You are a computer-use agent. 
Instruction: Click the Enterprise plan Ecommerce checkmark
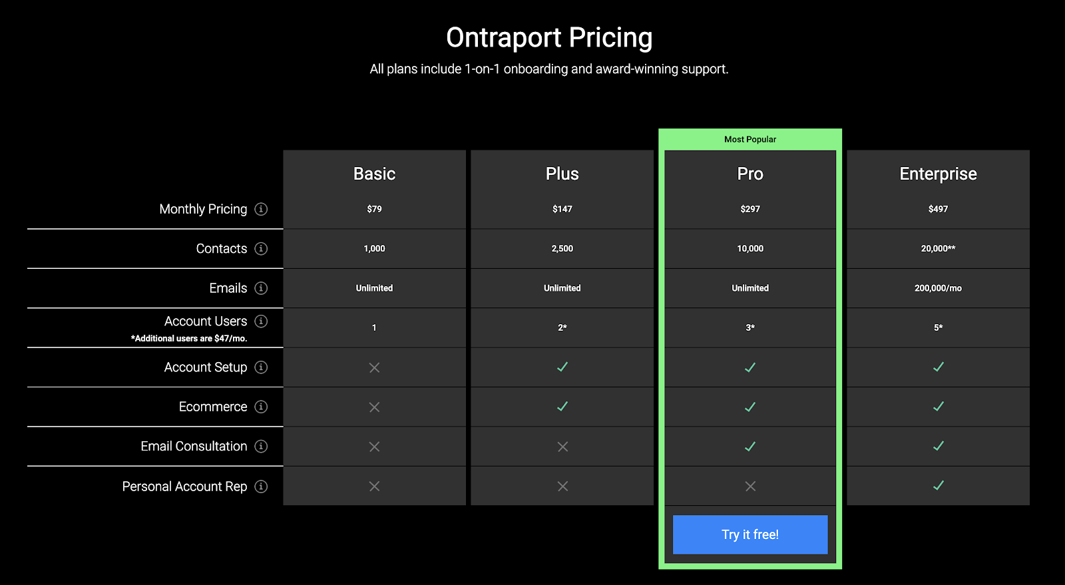(939, 406)
